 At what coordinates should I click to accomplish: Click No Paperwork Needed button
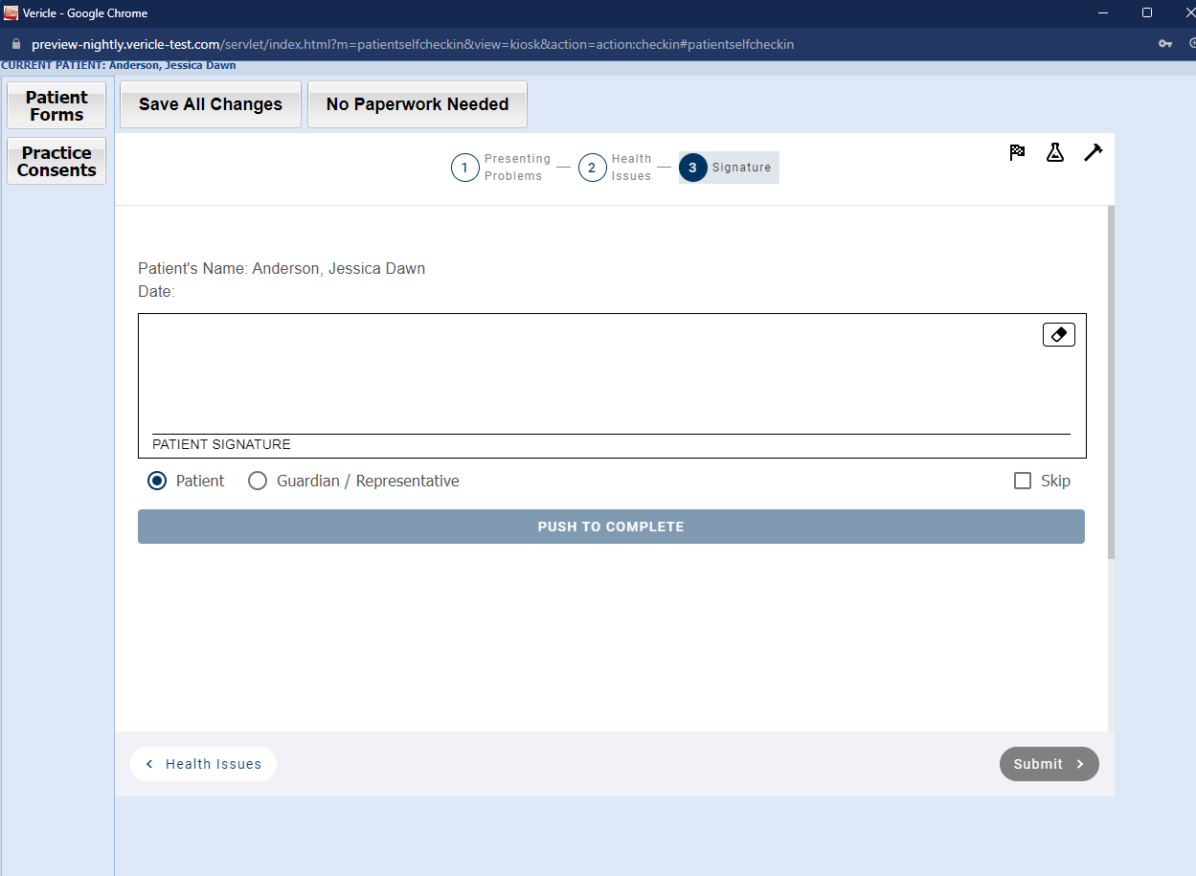tap(417, 104)
